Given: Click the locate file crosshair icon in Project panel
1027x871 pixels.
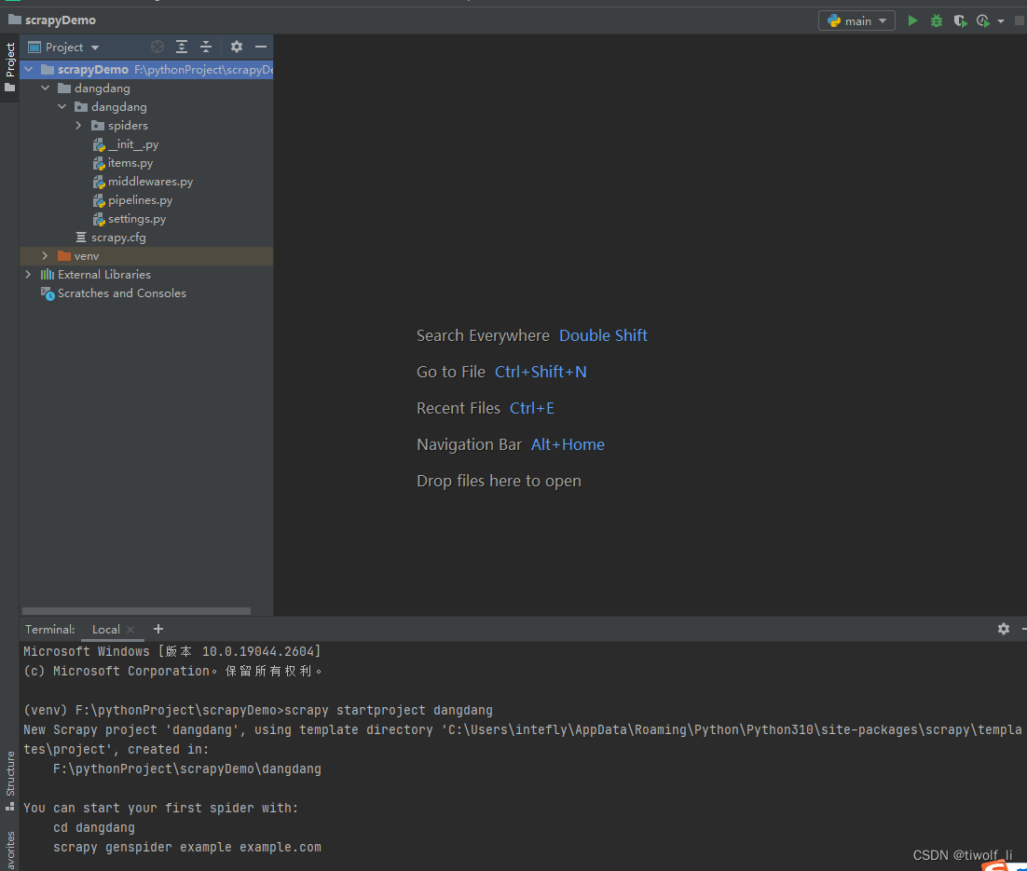Looking at the screenshot, I should tap(157, 47).
